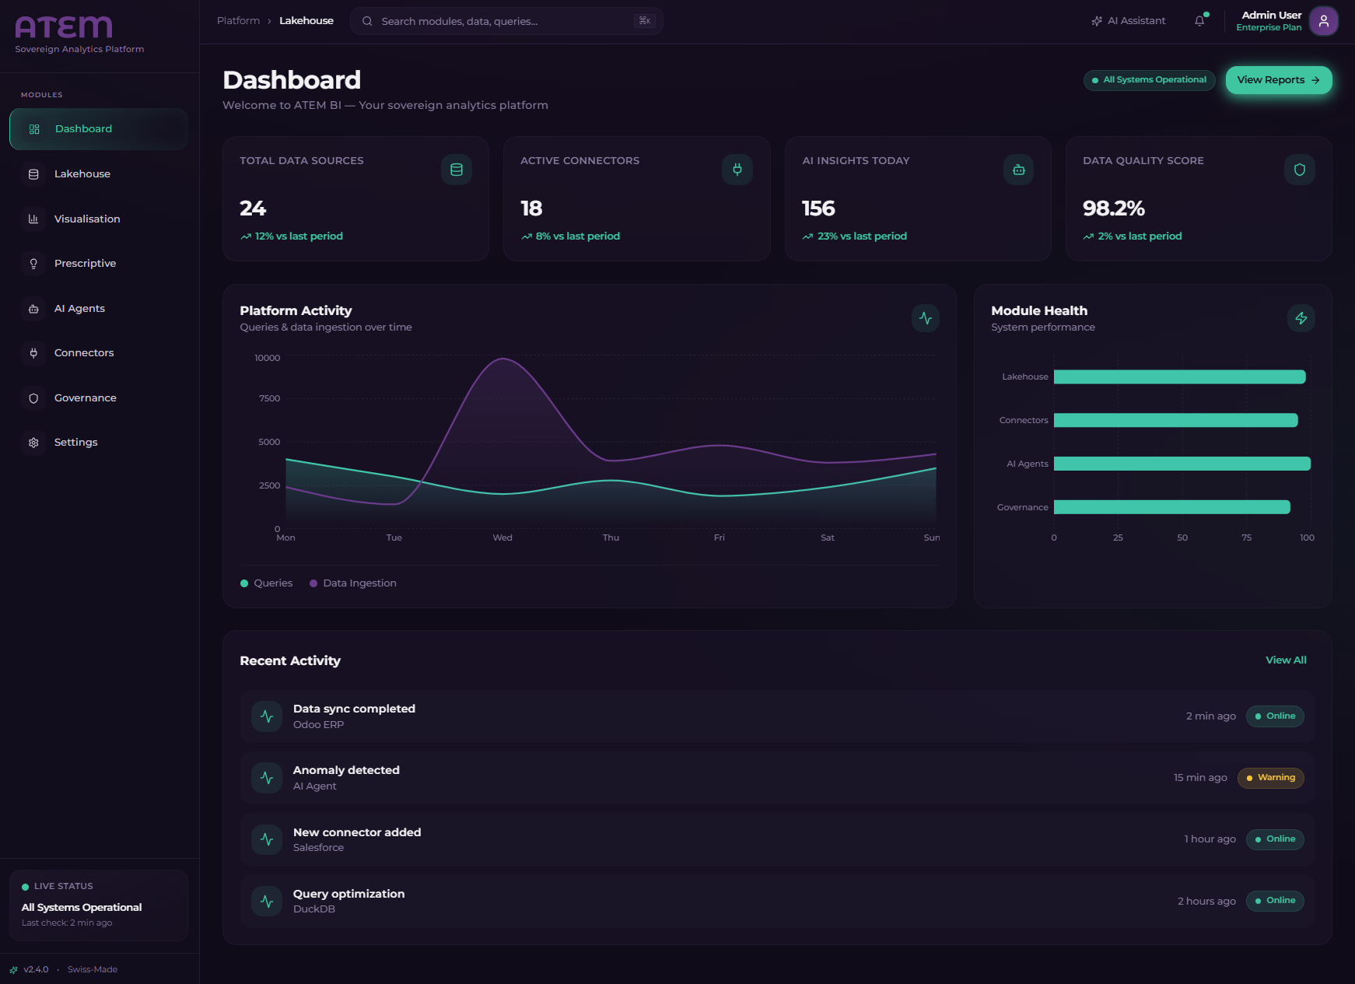
Task: Click the Platform Activity pulse icon
Action: click(925, 318)
